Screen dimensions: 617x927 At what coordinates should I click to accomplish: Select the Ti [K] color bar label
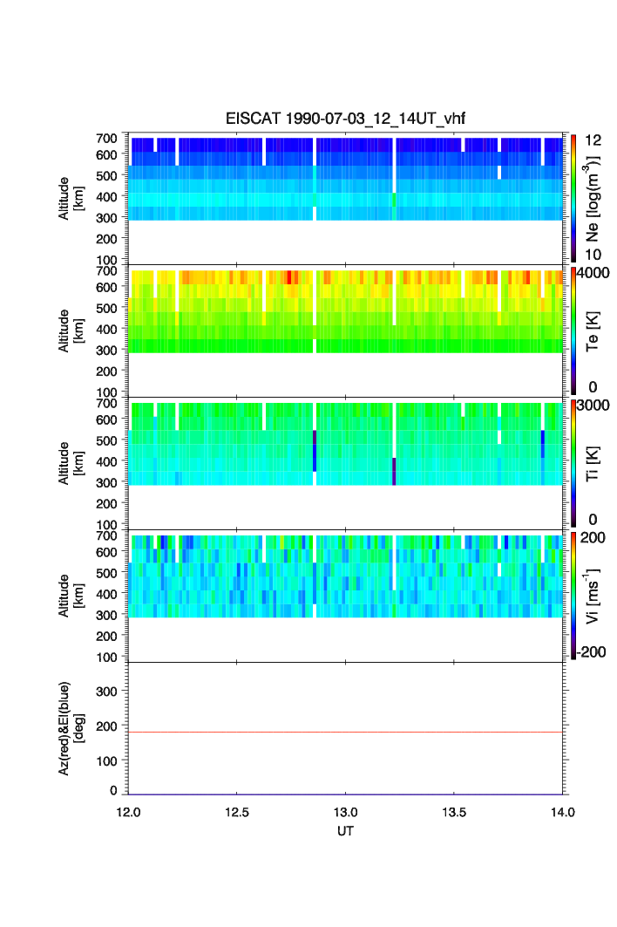point(593,464)
